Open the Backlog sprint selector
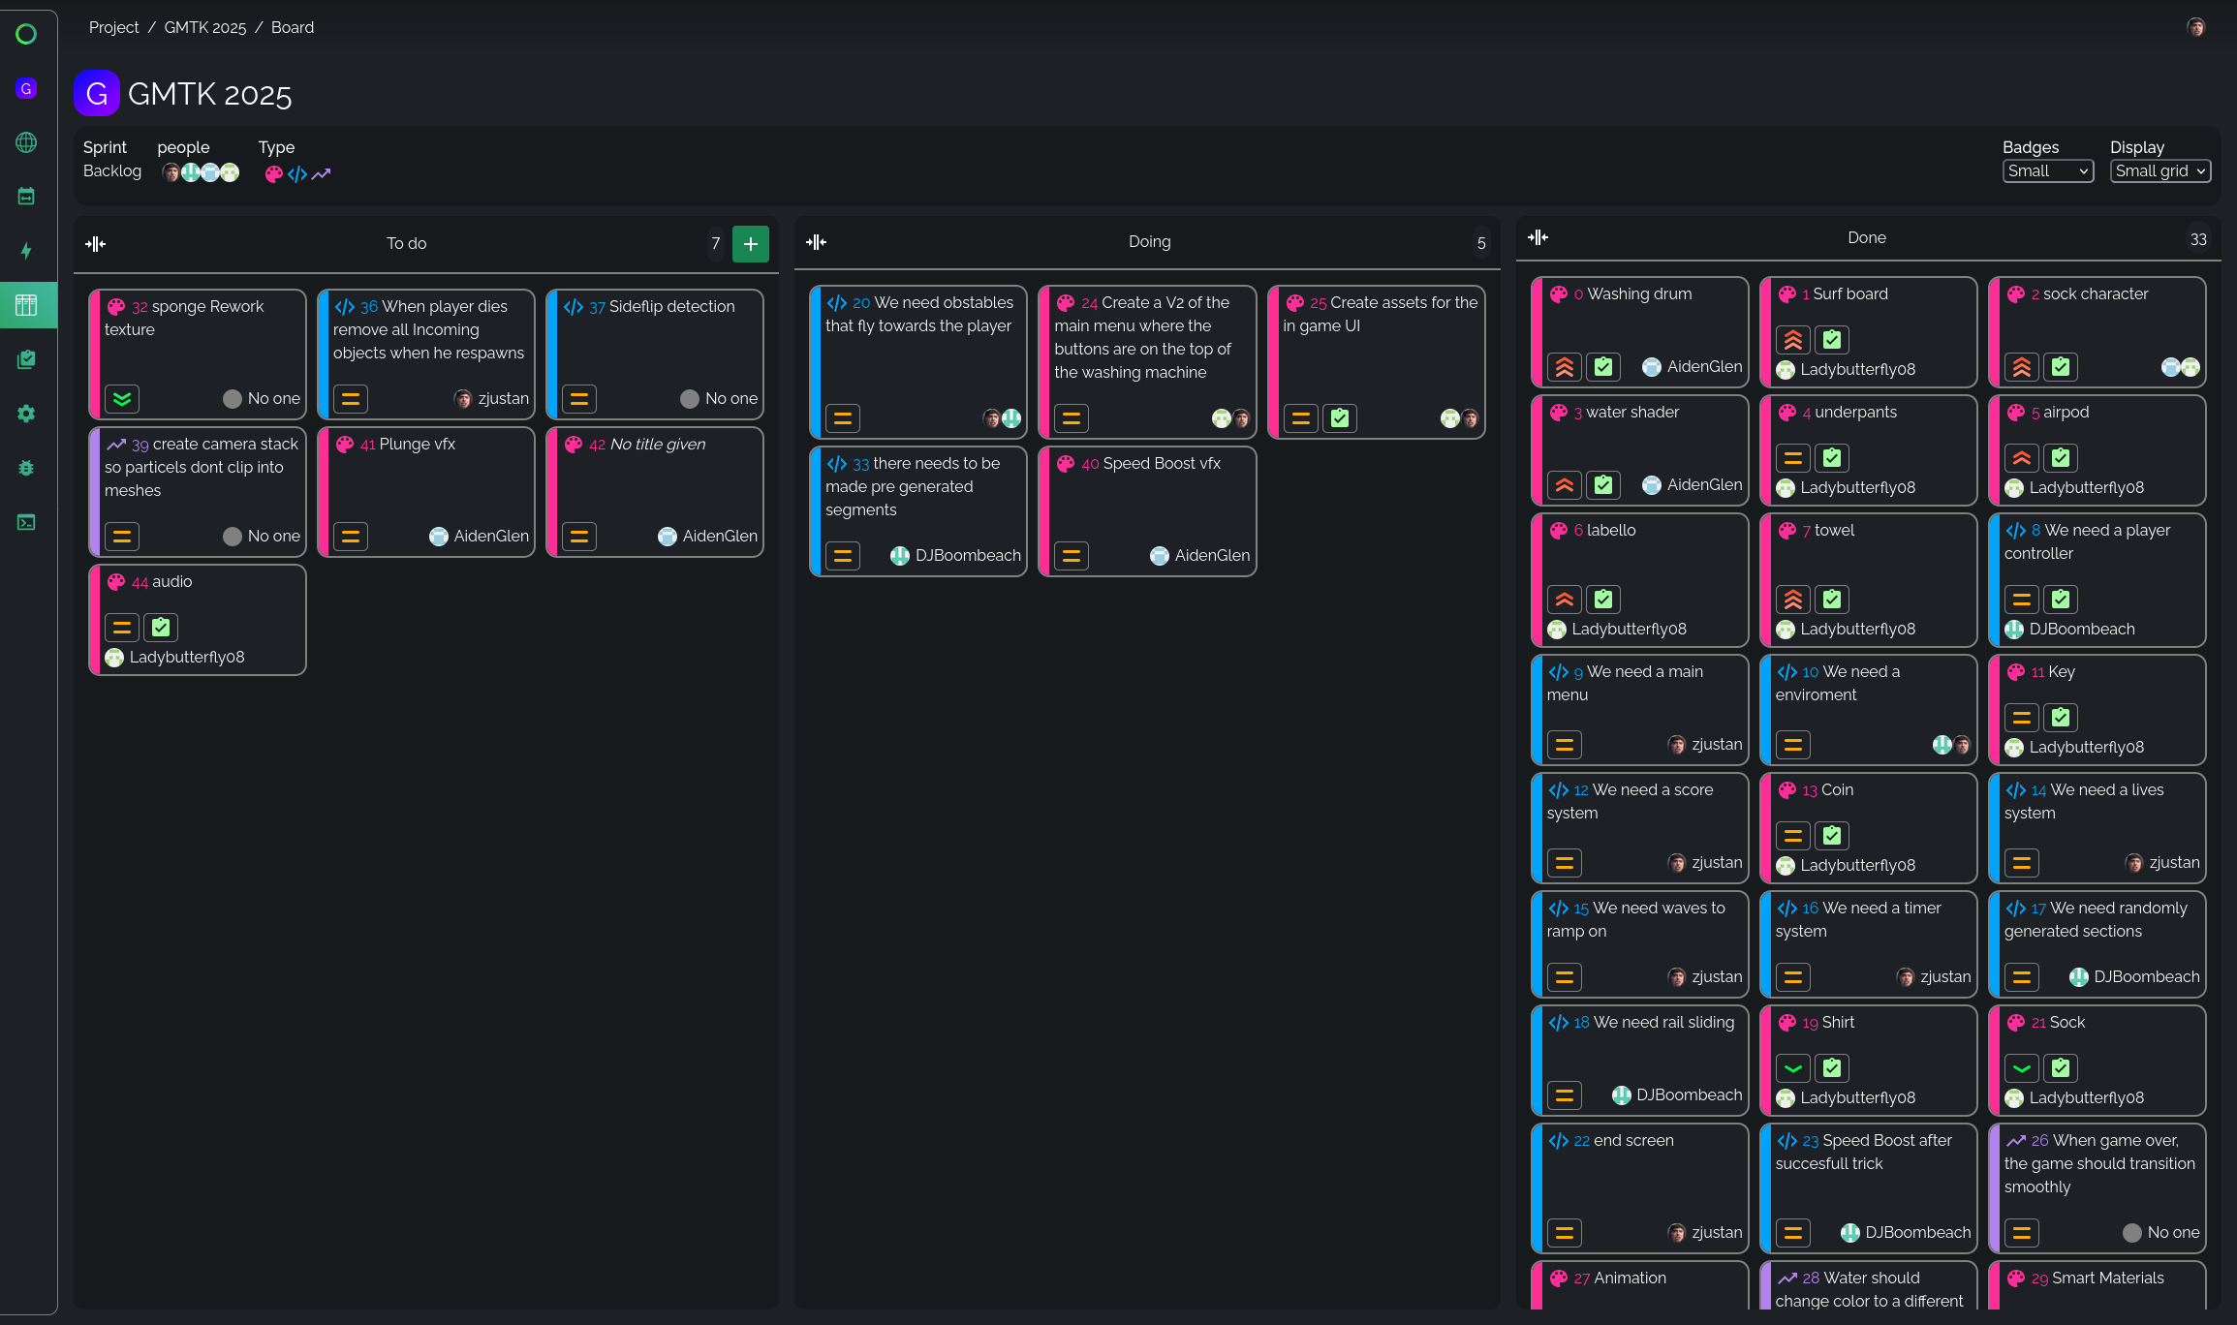This screenshot has height=1325, width=2237. [x=112, y=171]
